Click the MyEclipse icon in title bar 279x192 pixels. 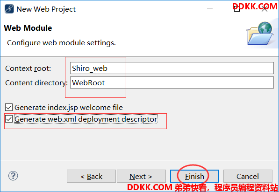click(9, 9)
